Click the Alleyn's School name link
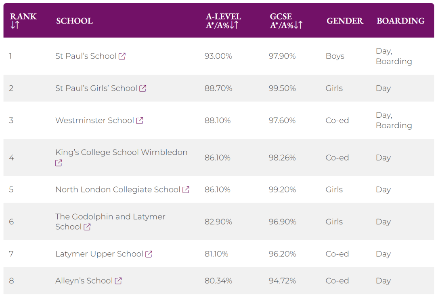Screen dimensions: 436x296 (x=84, y=281)
